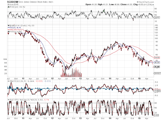Click the $GRDOW ticker title
This screenshot has height=120, width=161.
point(13,2)
